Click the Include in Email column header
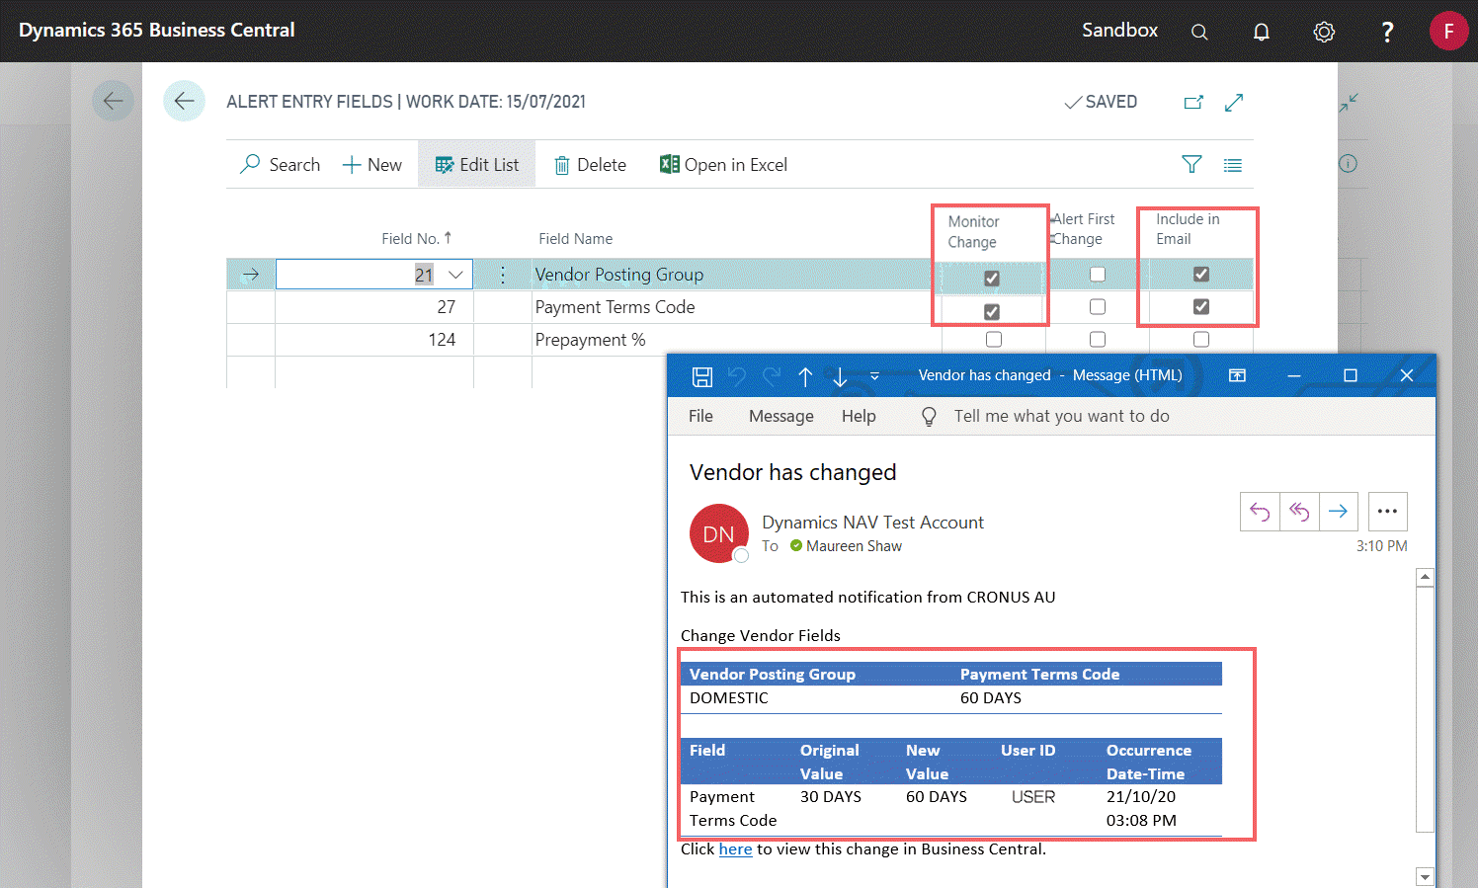Screen dimensions: 1478x888 point(1188,229)
